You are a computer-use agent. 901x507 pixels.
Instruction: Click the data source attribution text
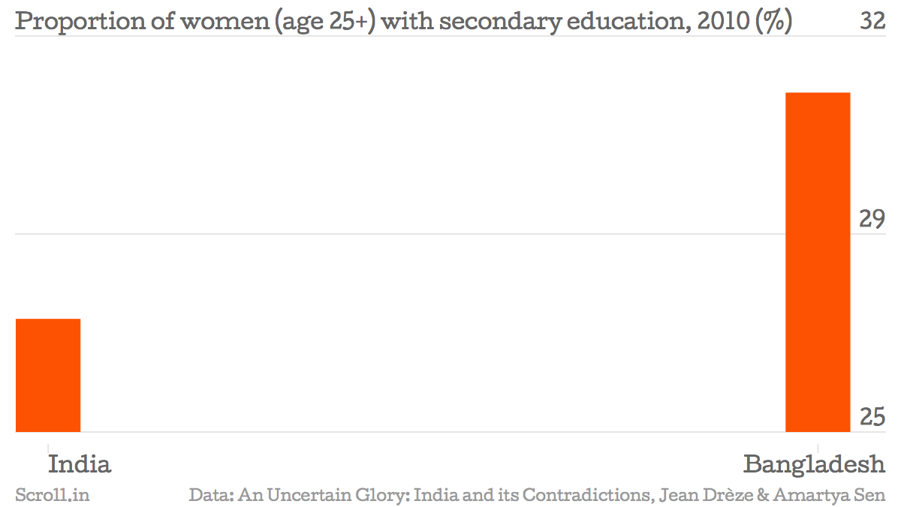click(x=538, y=495)
